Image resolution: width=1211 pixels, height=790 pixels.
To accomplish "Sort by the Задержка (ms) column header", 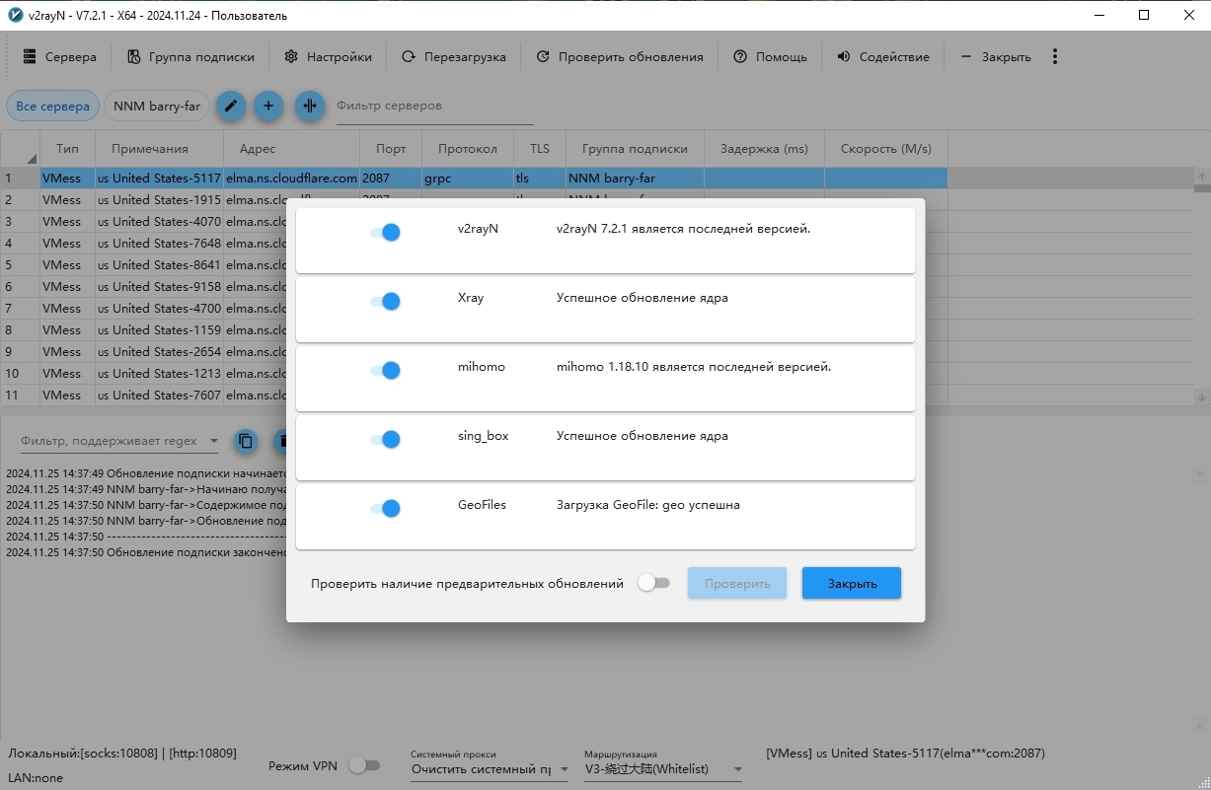I will tap(764, 149).
